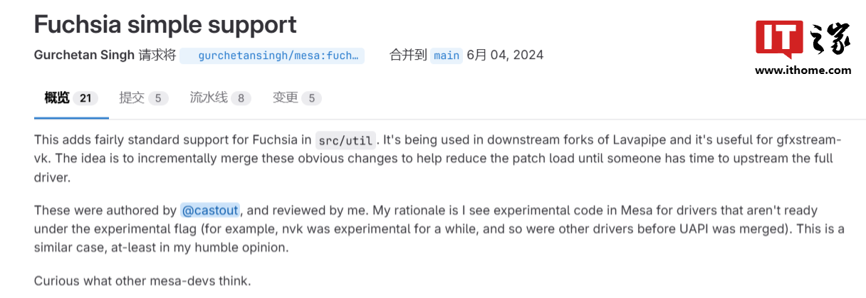
Task: Click the Fuchsia simple support title
Action: pos(165,25)
